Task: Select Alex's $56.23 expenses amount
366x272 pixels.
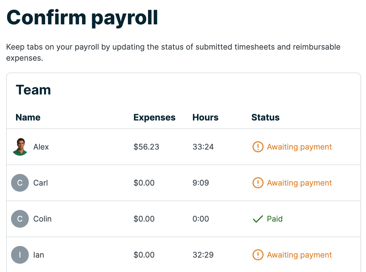Action: (x=146, y=147)
